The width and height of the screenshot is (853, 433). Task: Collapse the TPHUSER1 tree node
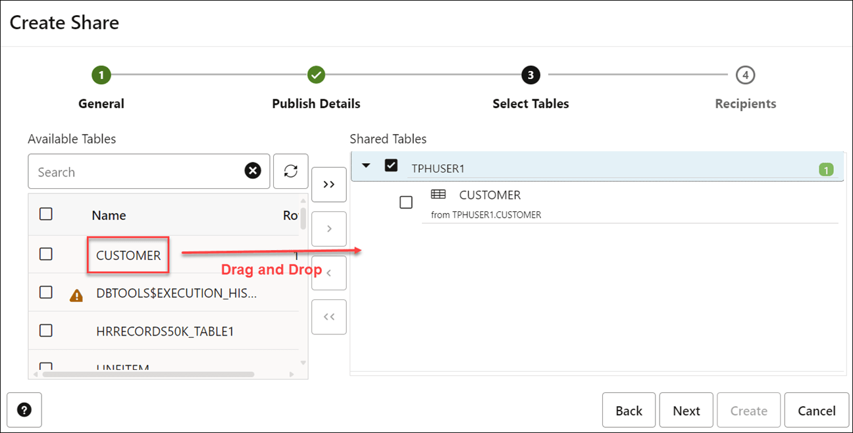point(367,166)
